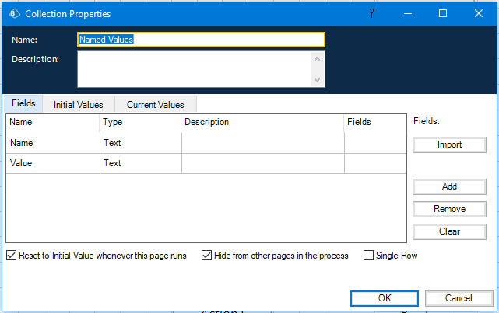The width and height of the screenshot is (499, 313).
Task: Switch to the Initial Values tab
Action: point(79,104)
